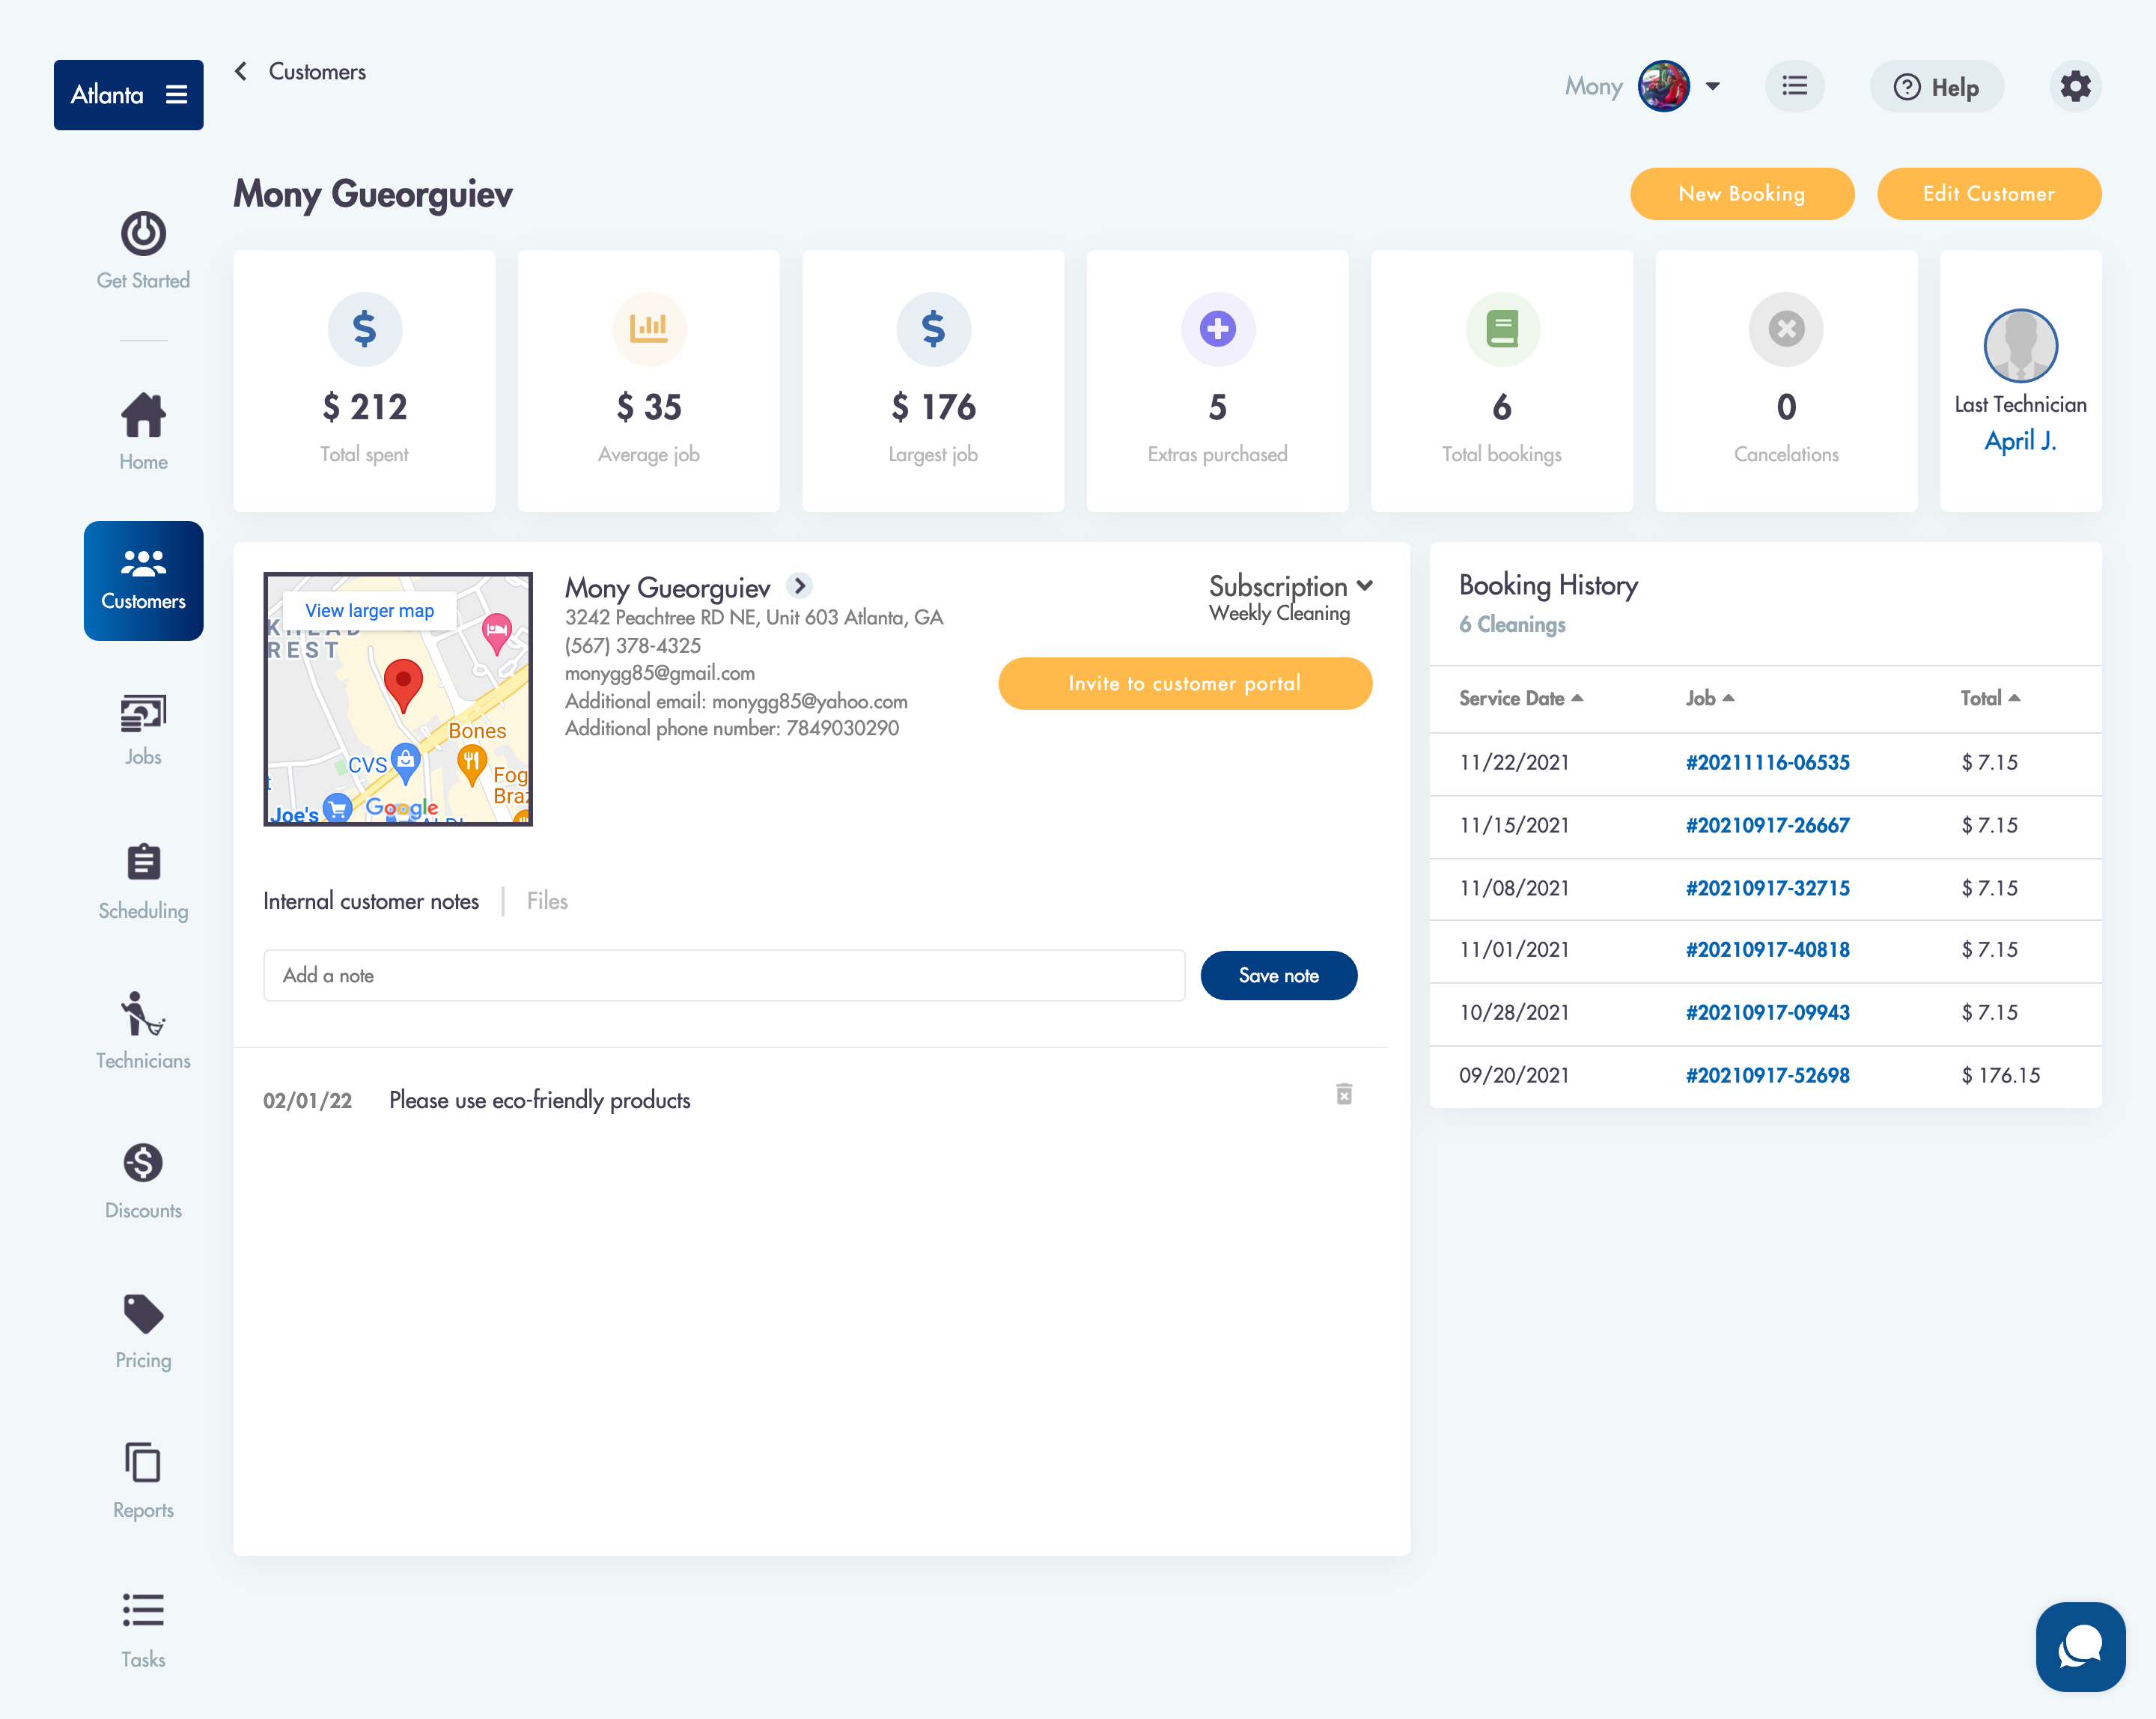Open the Mony account dropdown arrow

click(x=1714, y=87)
